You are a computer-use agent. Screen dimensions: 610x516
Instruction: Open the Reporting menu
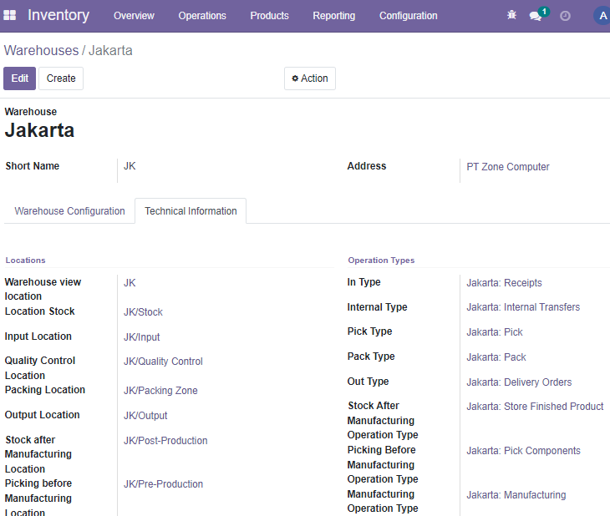pos(333,16)
